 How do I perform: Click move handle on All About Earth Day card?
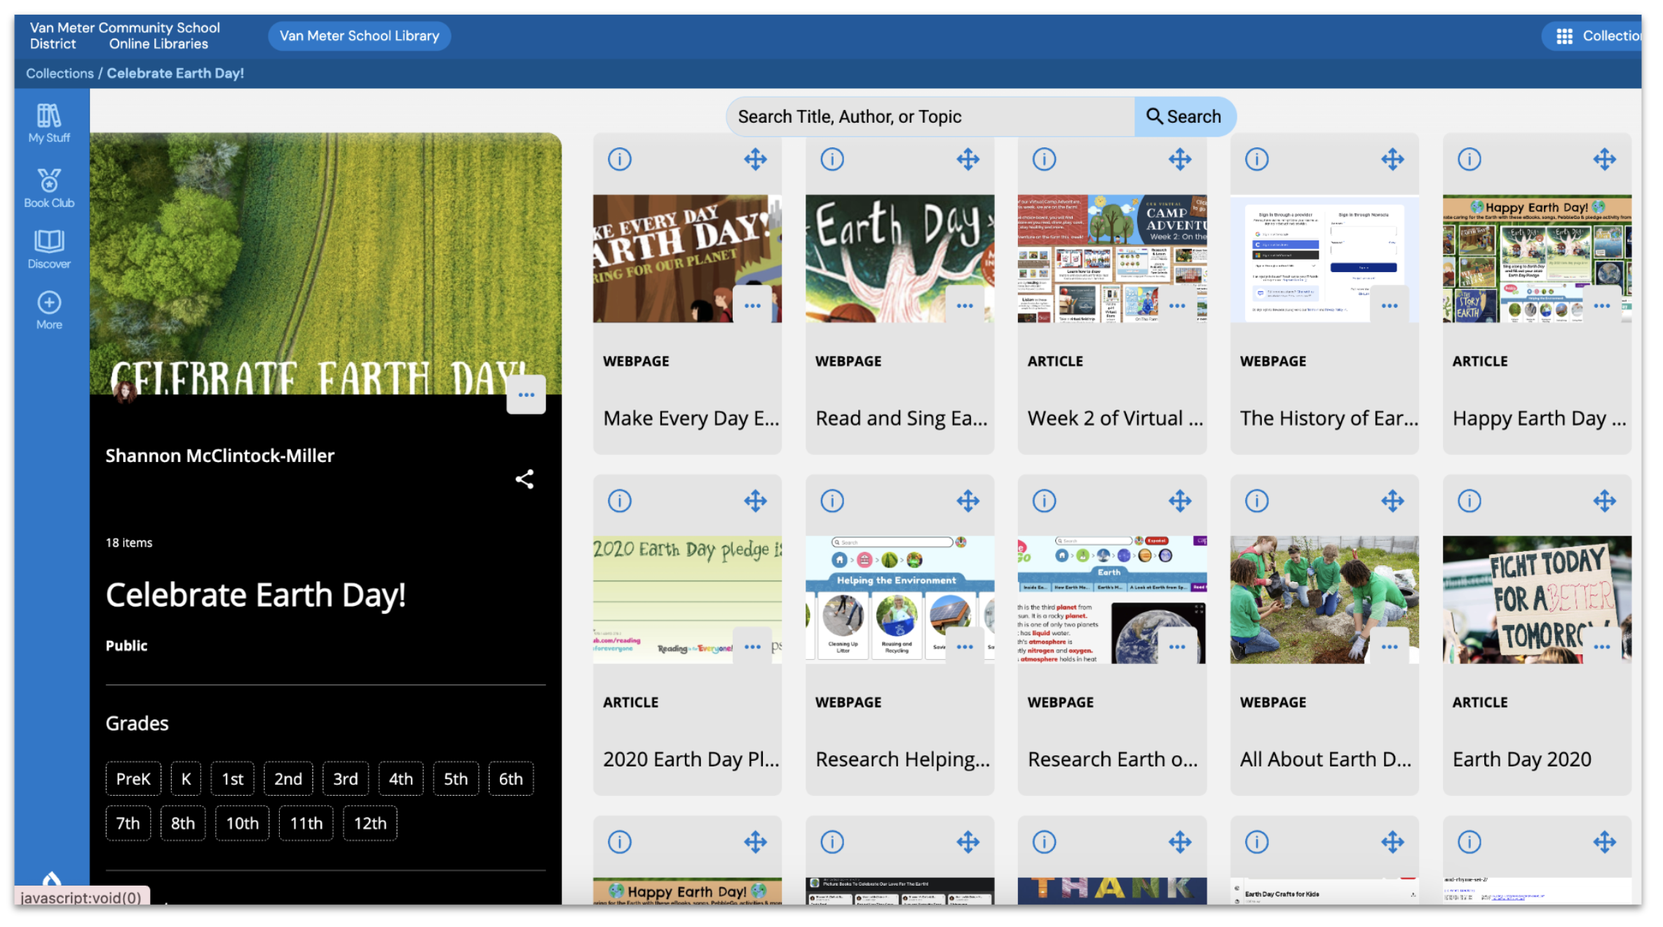click(x=1393, y=501)
